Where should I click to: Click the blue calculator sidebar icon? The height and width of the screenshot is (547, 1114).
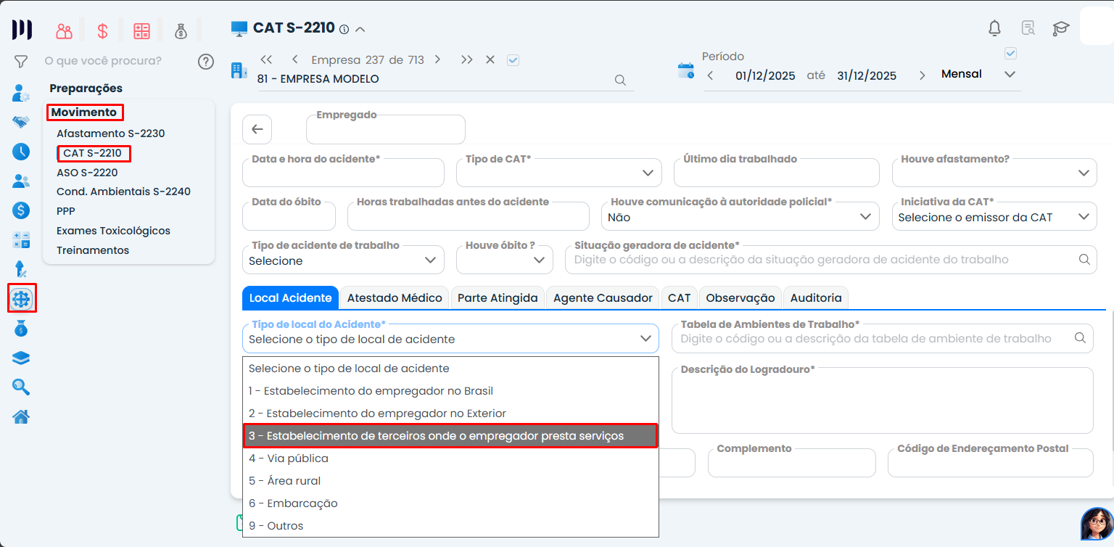click(x=21, y=240)
